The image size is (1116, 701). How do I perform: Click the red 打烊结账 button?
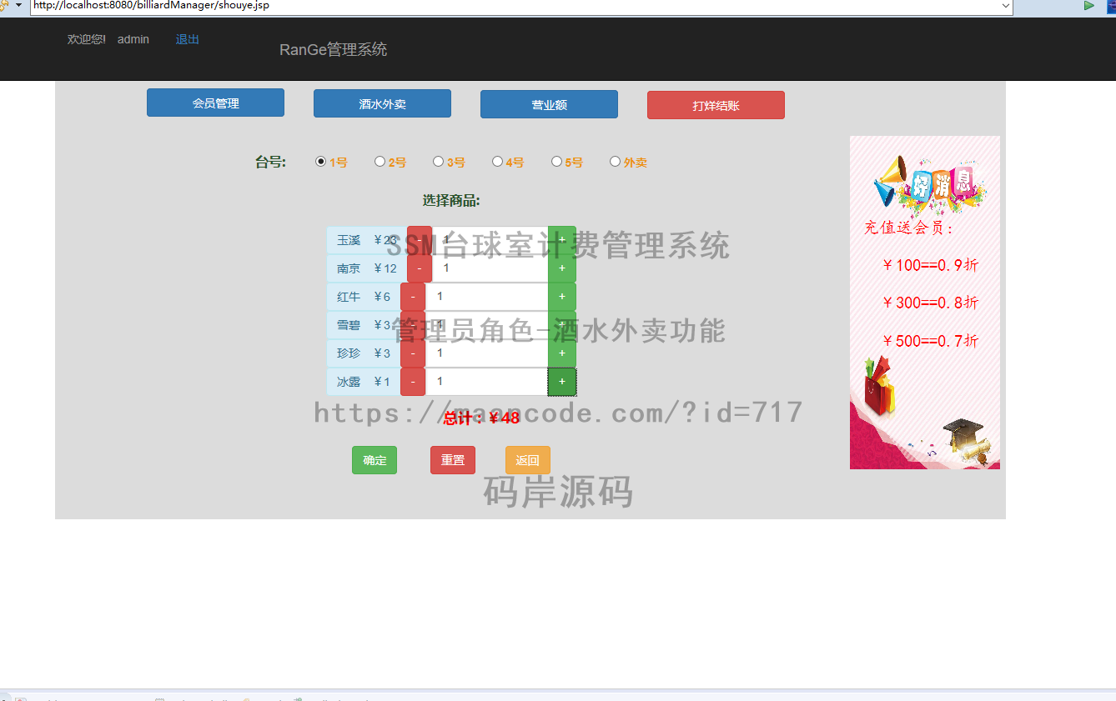click(x=716, y=105)
